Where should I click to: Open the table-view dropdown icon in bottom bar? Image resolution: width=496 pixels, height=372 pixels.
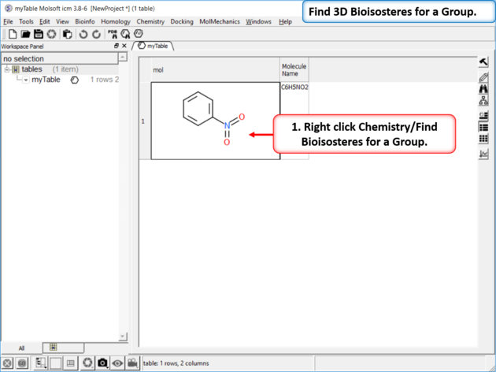[40, 363]
